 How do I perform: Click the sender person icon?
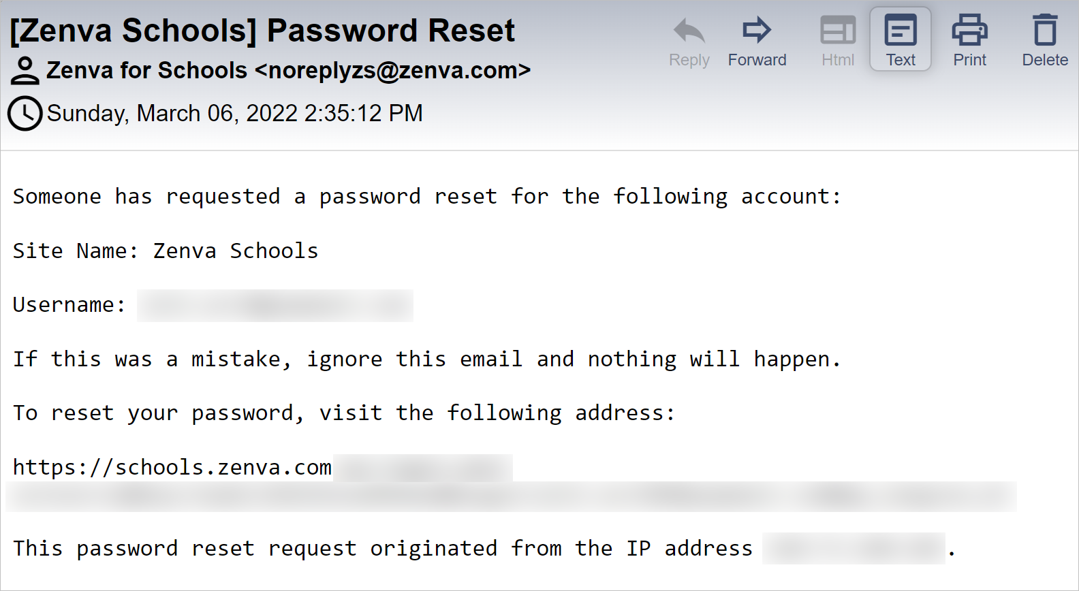click(x=25, y=71)
